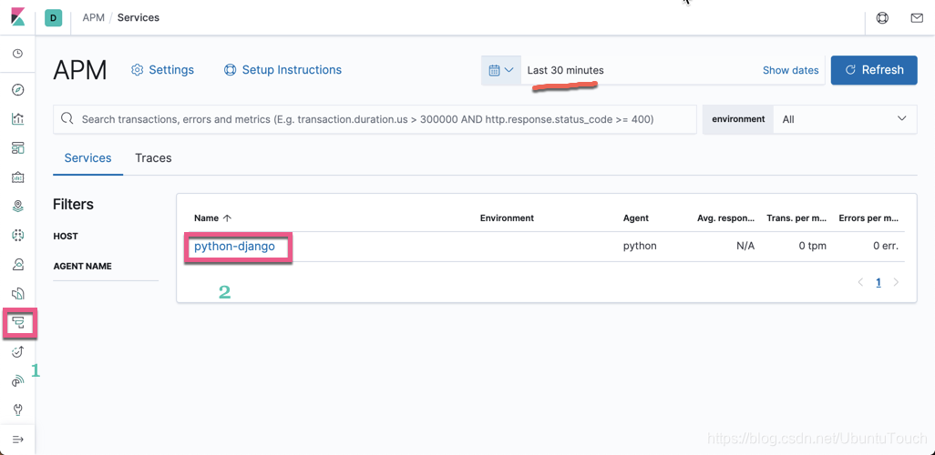Sort table by Environment column
Image resolution: width=935 pixels, height=455 pixels.
pyautogui.click(x=507, y=218)
